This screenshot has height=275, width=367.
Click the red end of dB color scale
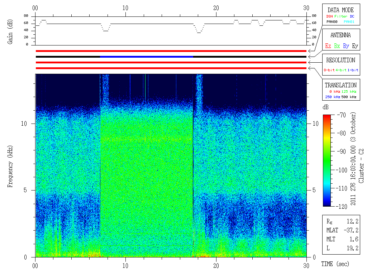[327, 116]
